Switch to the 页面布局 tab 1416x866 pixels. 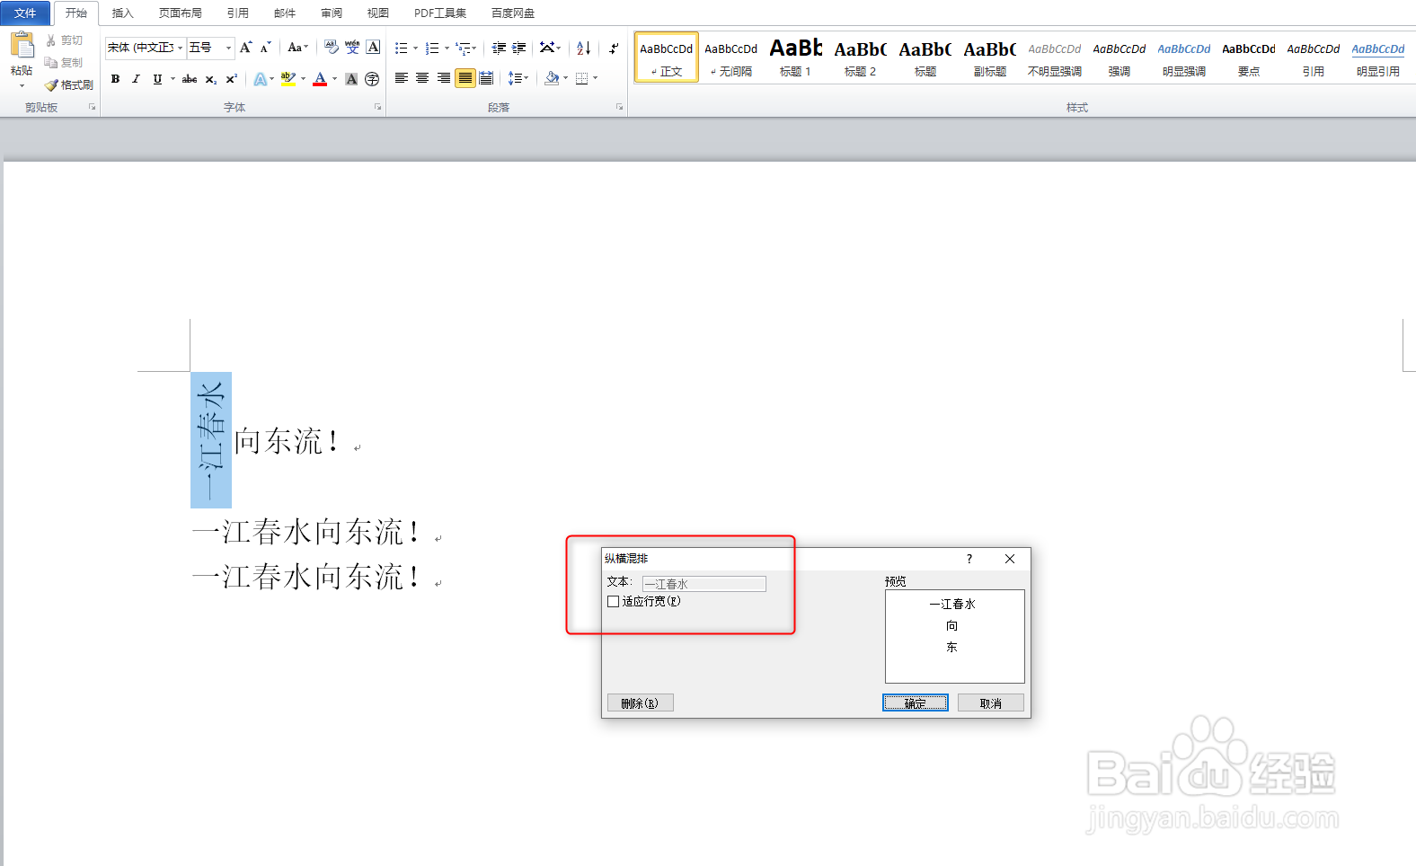(181, 13)
